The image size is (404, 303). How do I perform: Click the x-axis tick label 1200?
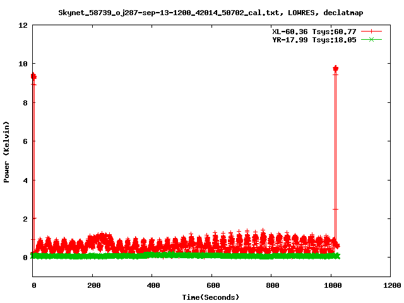click(x=390, y=286)
